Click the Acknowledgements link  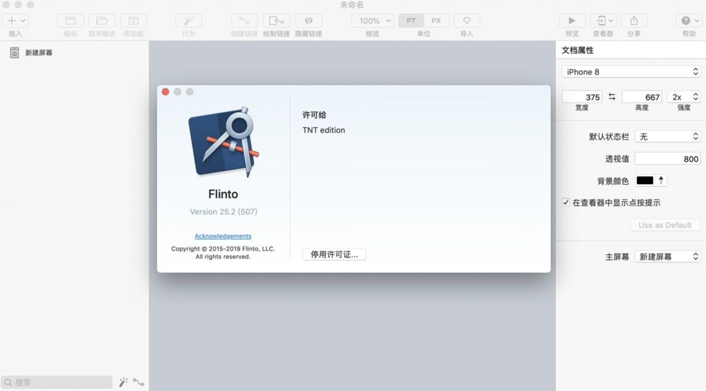(223, 236)
